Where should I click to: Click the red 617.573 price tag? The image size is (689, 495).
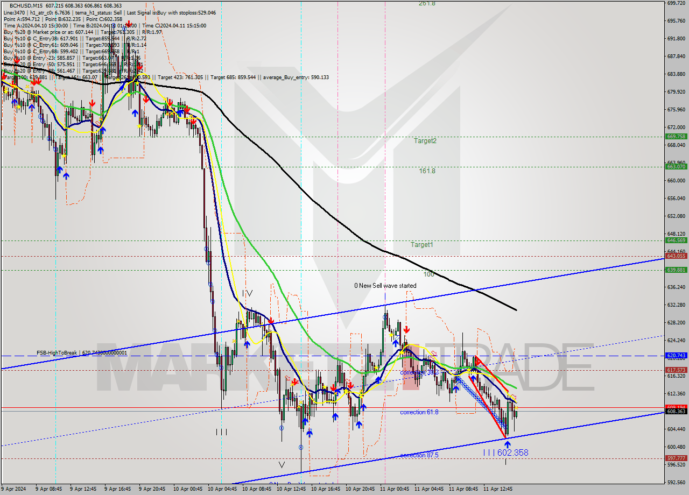pos(676,370)
